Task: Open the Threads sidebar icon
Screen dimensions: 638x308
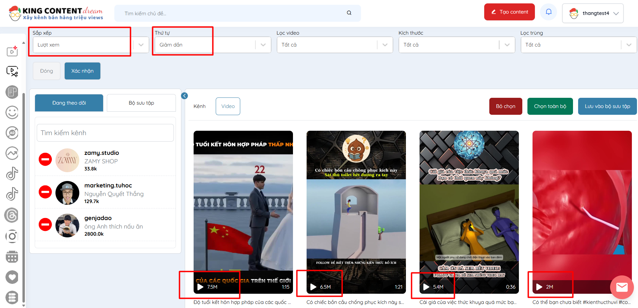Action: (12, 215)
